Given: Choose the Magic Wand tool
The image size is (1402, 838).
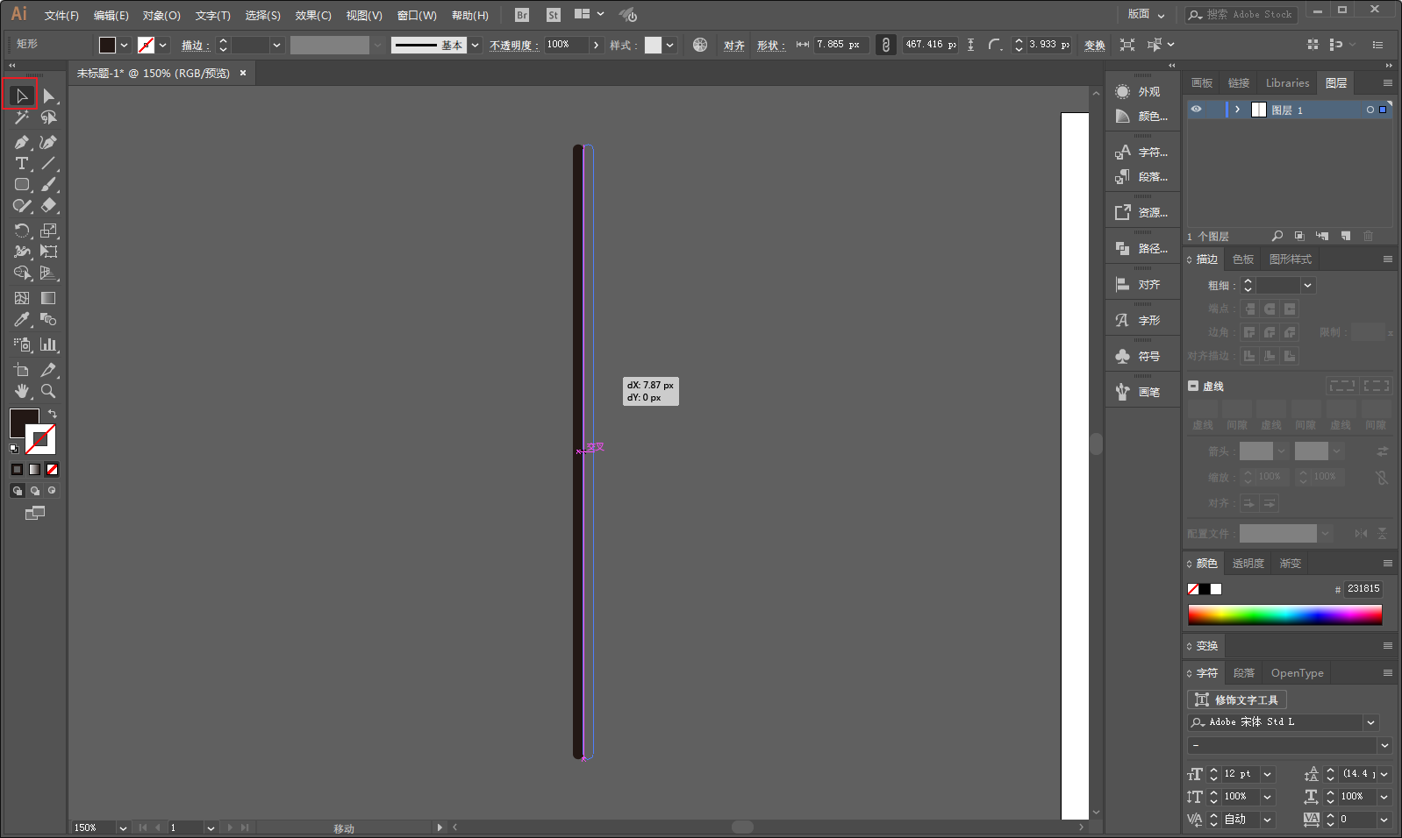Looking at the screenshot, I should tap(21, 117).
